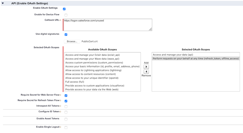
Task: Enable the Device Flow checkbox
Action: click(x=66, y=15)
